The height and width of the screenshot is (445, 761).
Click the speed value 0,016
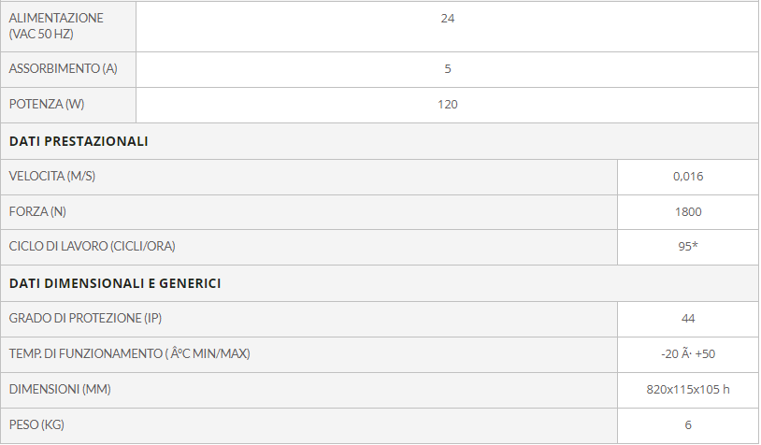pyautogui.click(x=688, y=176)
